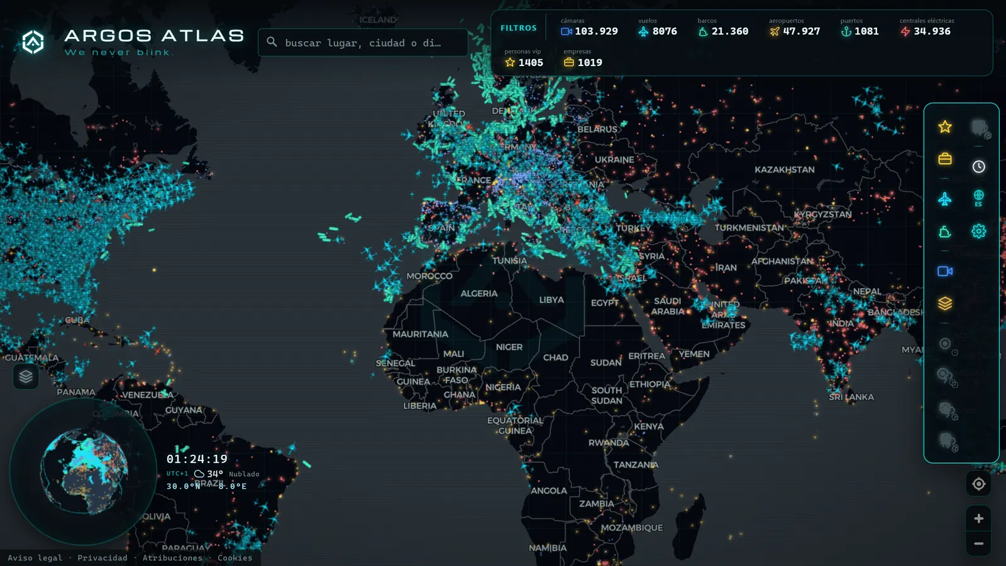Toggle the cámaras filter showing 103.929
1006x566 pixels.
tap(589, 27)
